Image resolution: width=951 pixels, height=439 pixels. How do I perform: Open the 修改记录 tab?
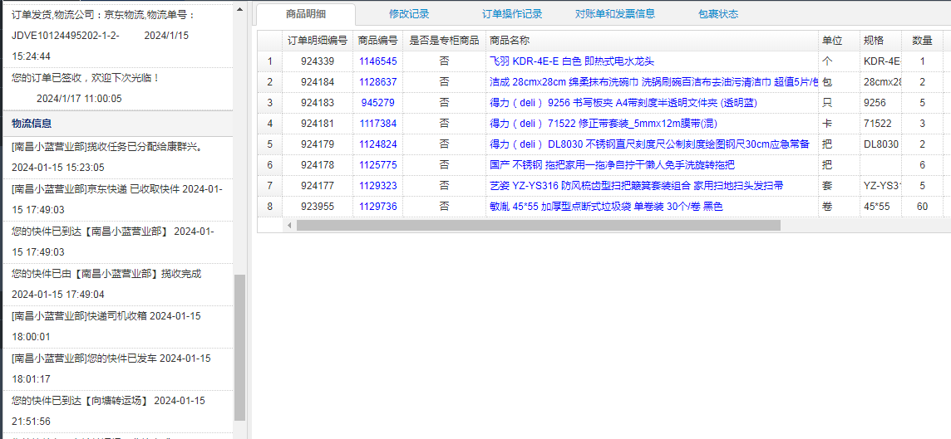click(409, 14)
